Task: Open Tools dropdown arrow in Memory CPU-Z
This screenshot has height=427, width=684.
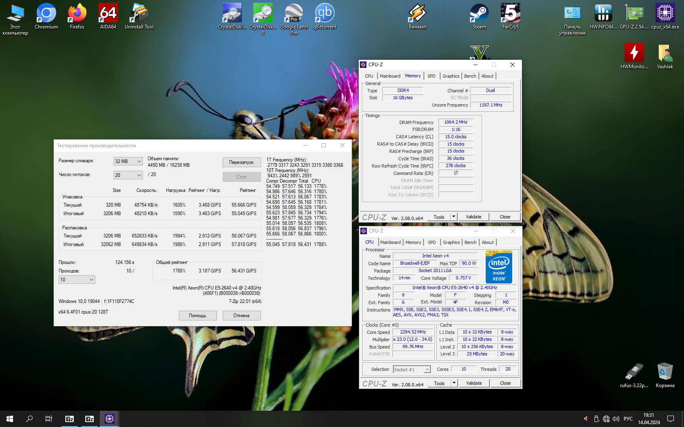Action: click(454, 217)
